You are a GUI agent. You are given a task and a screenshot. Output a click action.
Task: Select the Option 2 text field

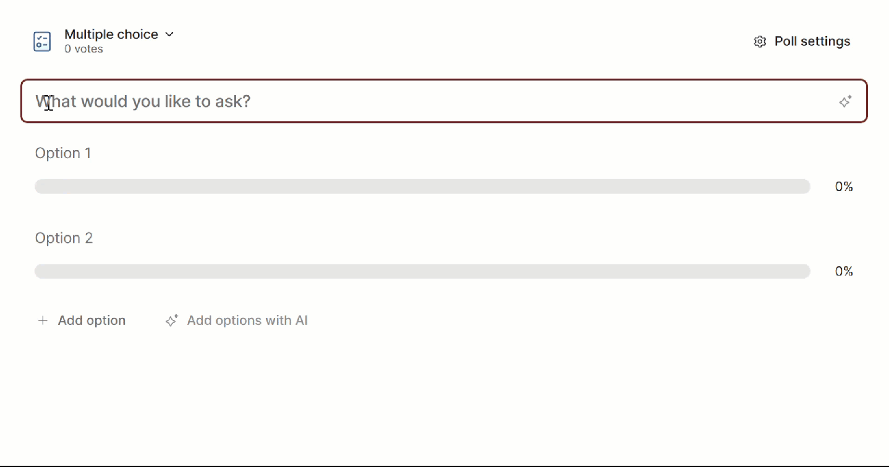(64, 238)
